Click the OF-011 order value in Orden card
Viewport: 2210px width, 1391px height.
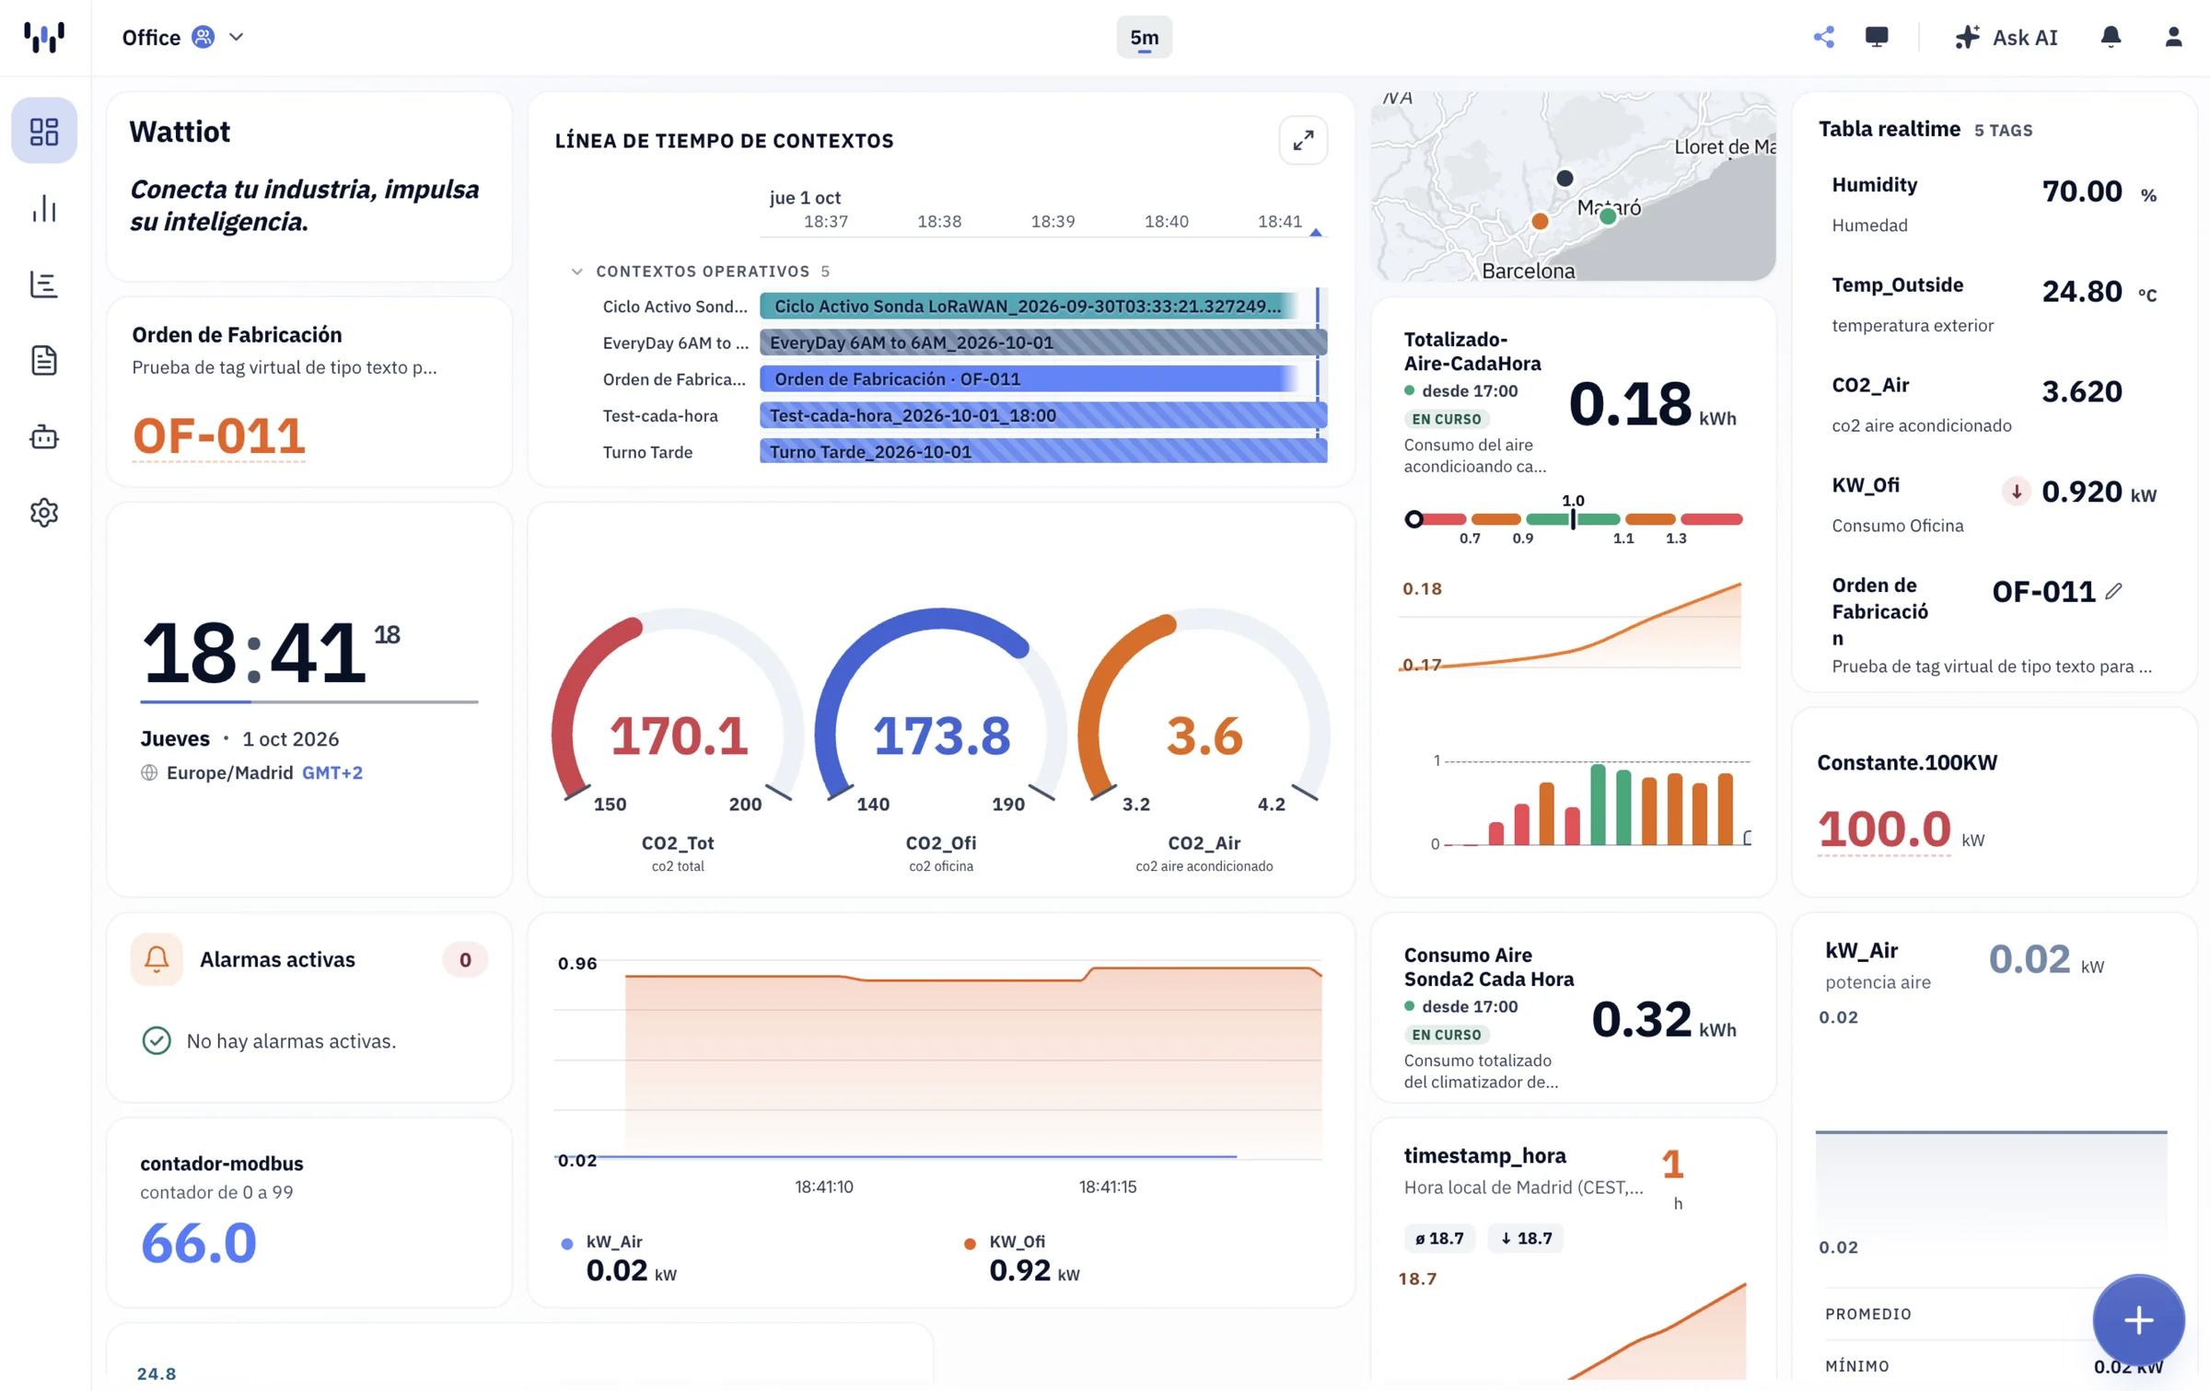[x=218, y=435]
